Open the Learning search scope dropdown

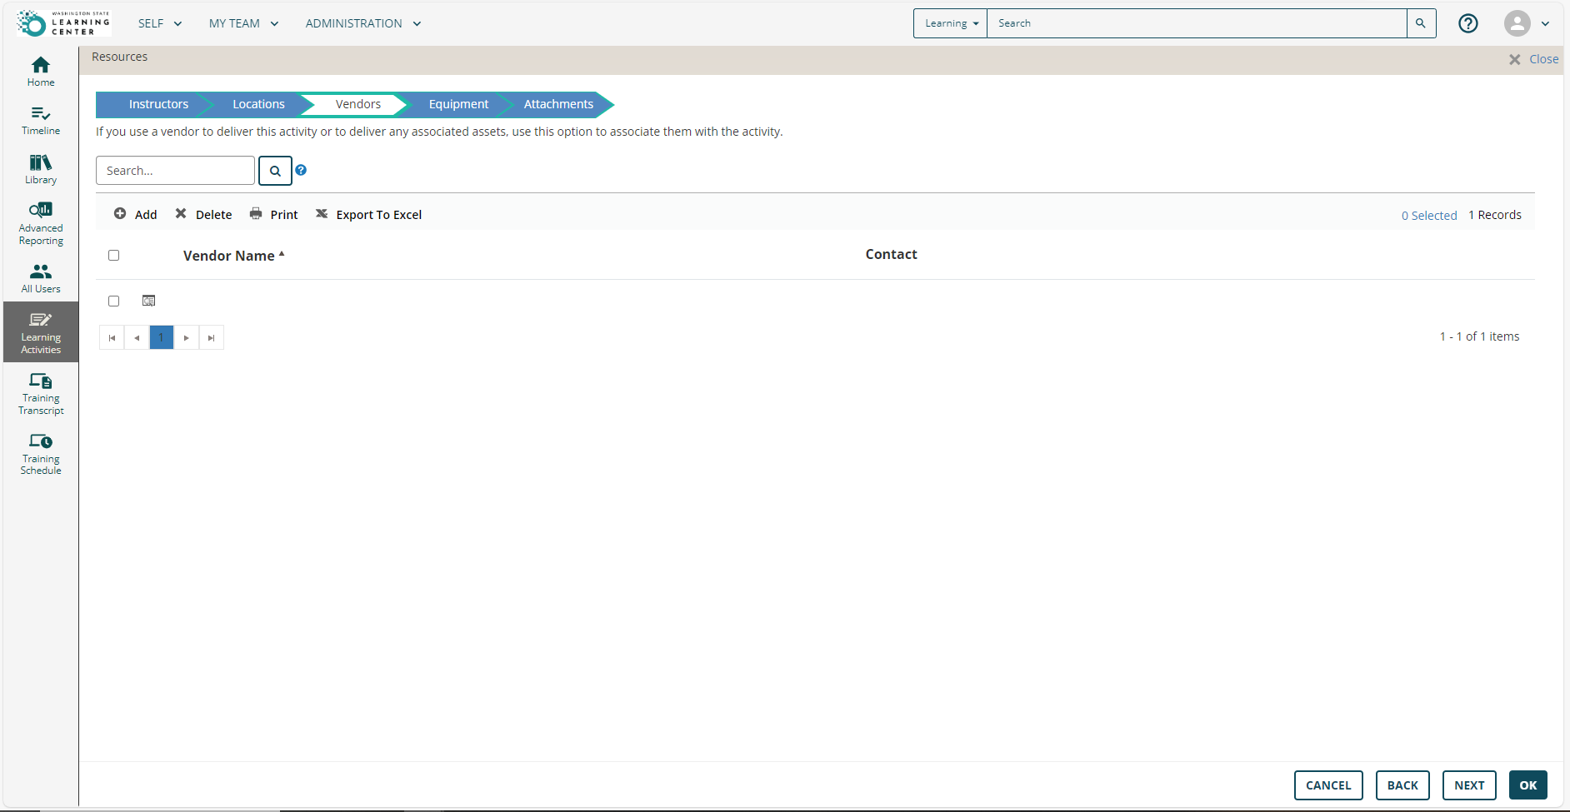click(x=951, y=23)
